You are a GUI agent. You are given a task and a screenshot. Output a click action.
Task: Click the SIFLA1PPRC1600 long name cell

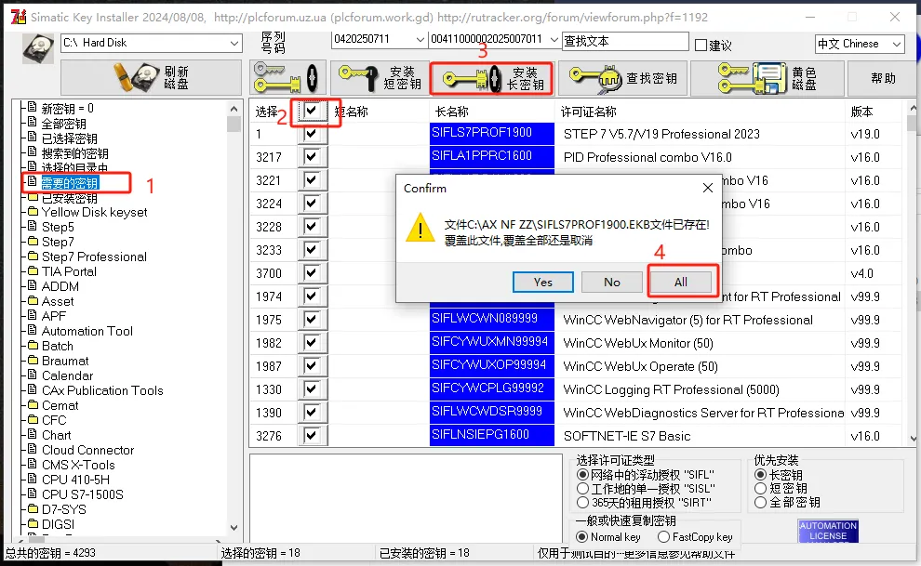[x=491, y=157]
